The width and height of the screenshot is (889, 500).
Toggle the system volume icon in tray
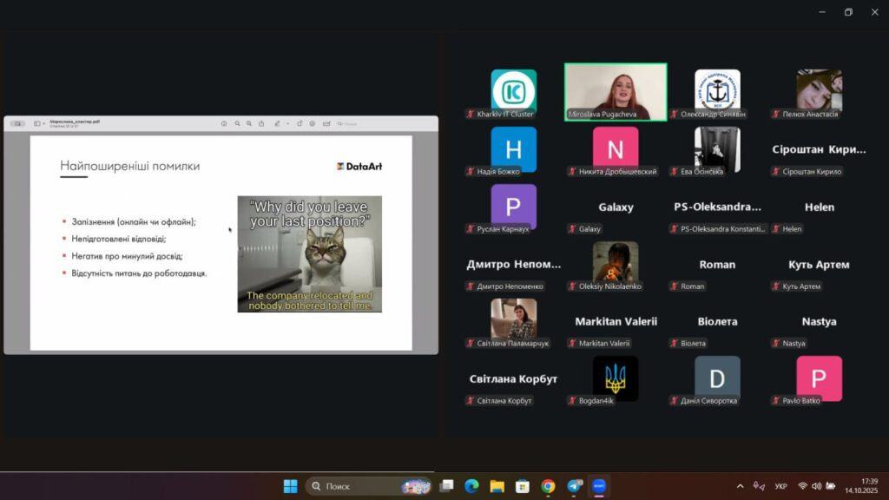[817, 486]
